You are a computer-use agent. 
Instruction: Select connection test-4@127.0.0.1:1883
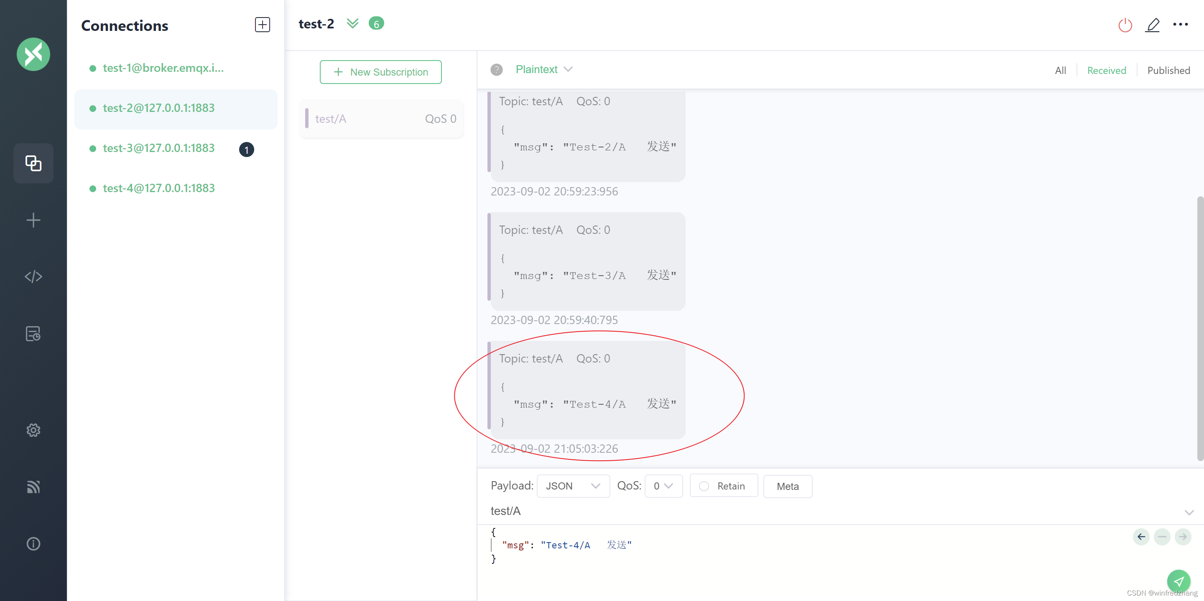point(176,188)
